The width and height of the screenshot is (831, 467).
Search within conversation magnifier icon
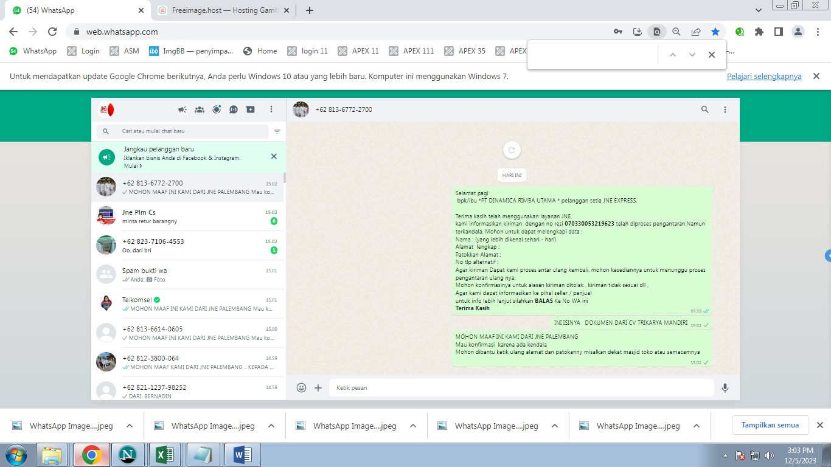point(705,109)
